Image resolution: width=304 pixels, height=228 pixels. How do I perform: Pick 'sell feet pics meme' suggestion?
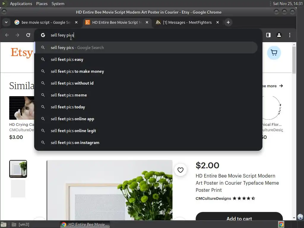pos(146,95)
